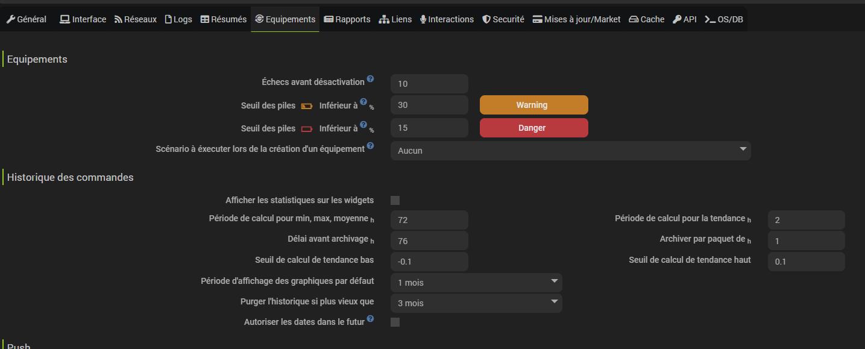Open the OS/DB terminal tab
865x349 pixels.
724,19
